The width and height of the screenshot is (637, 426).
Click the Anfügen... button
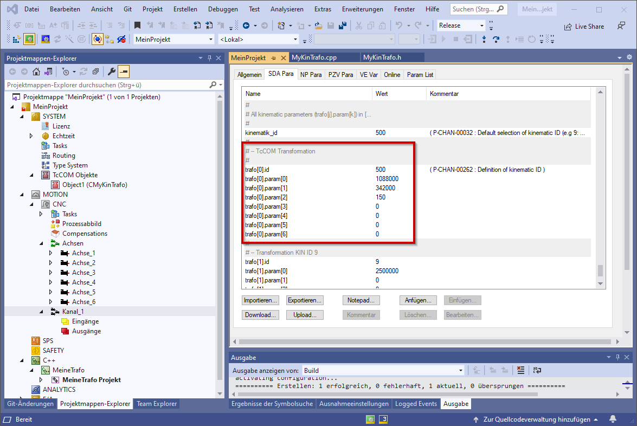pos(418,300)
